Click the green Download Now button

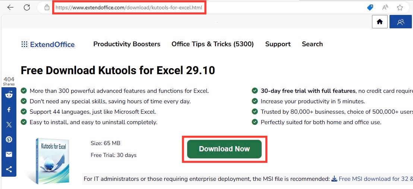pos(224,149)
